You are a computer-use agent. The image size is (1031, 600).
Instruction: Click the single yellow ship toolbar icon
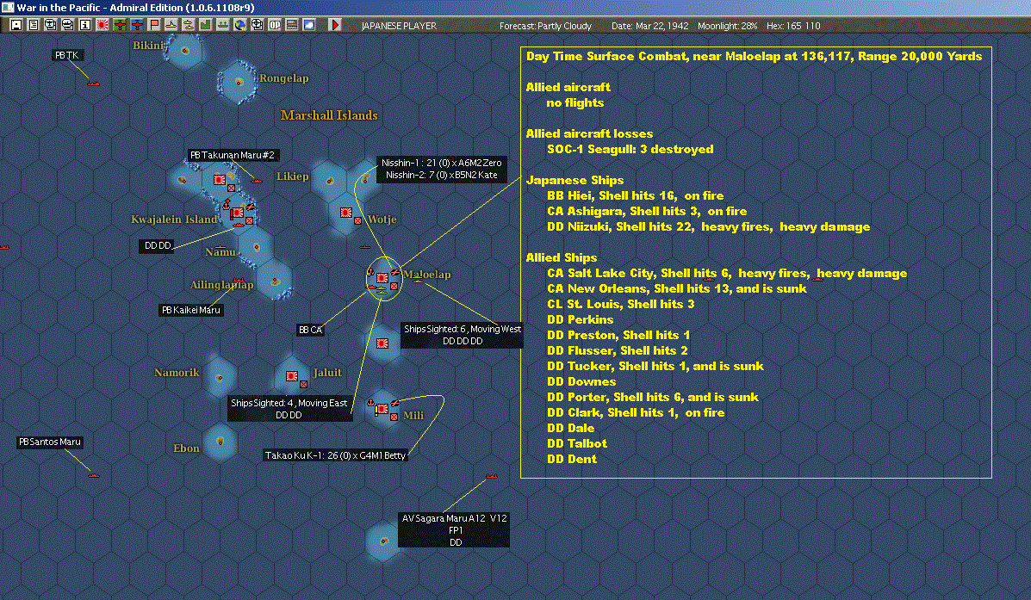(x=171, y=25)
